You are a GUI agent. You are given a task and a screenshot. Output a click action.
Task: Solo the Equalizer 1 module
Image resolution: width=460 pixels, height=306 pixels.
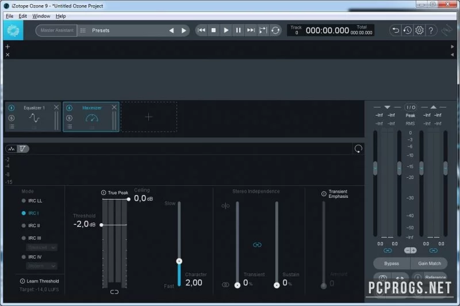coord(11,118)
